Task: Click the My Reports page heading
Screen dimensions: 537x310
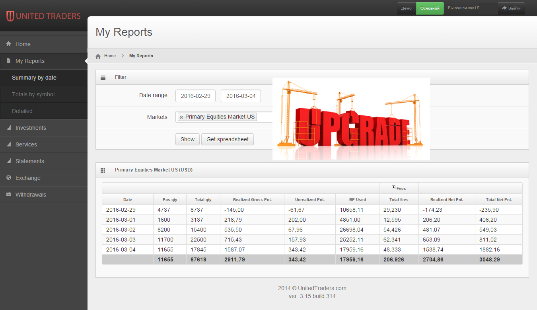Action: pyautogui.click(x=124, y=32)
